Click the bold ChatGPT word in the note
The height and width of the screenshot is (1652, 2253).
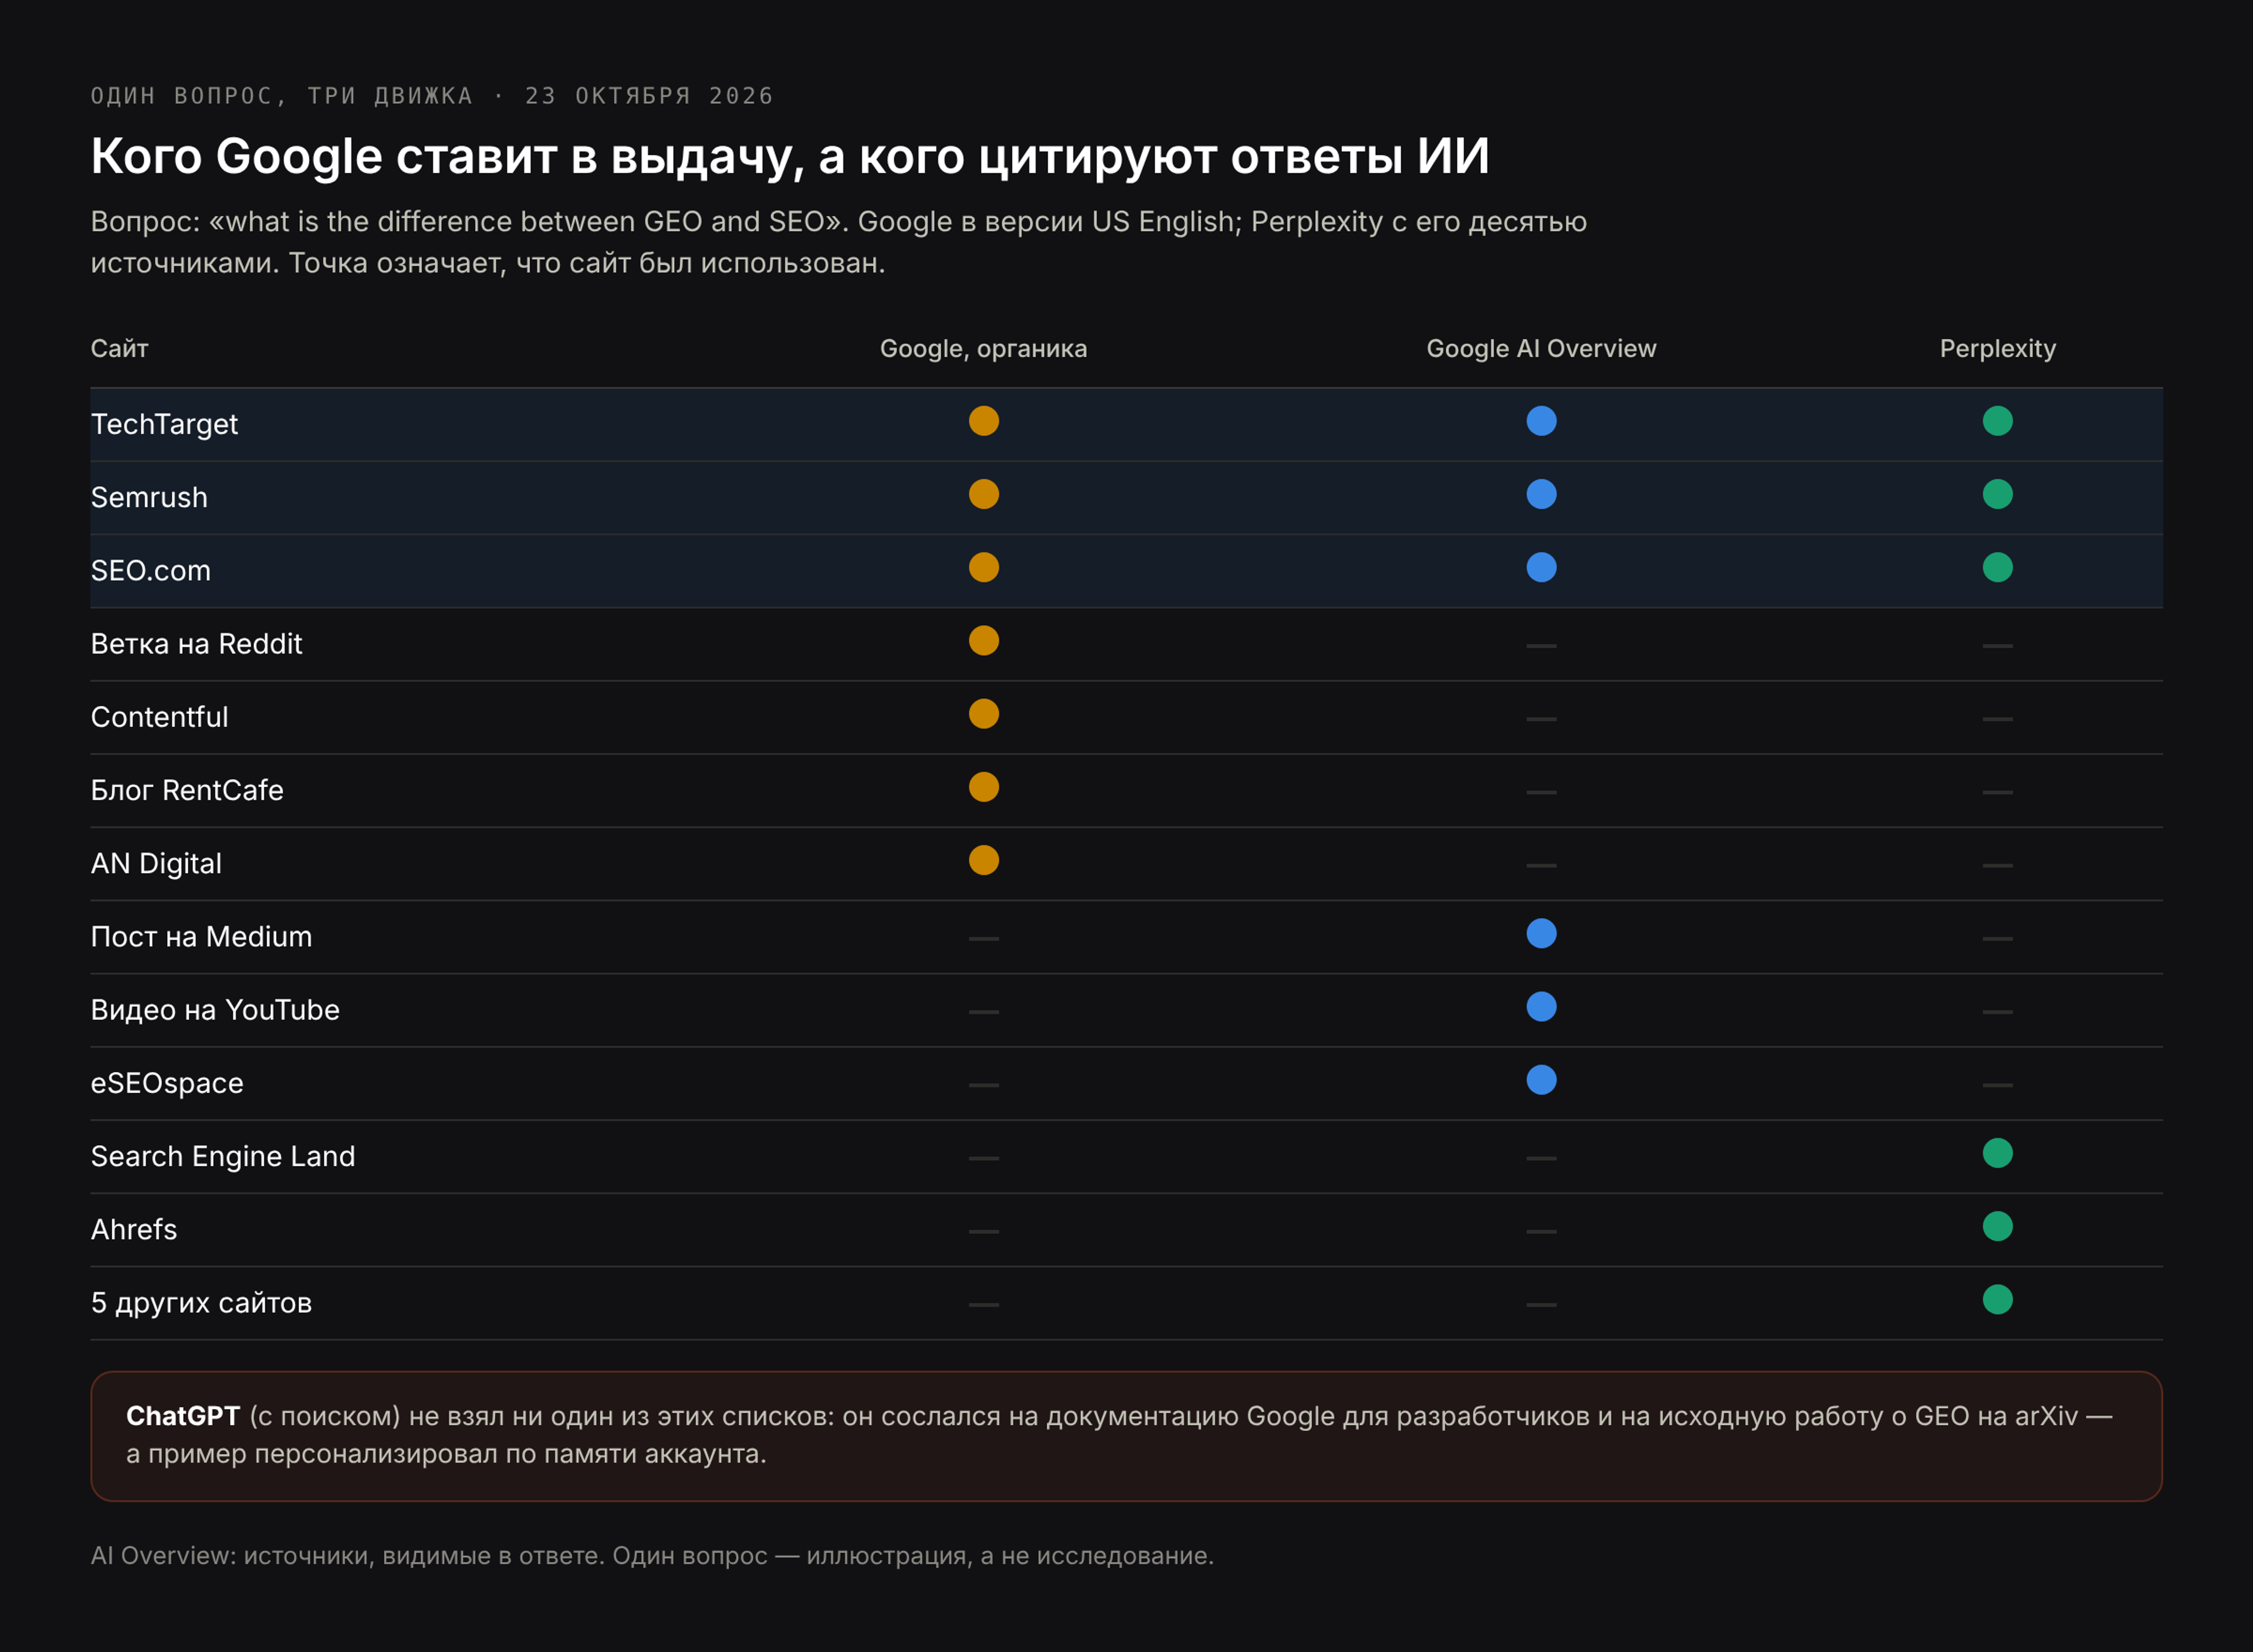183,1416
